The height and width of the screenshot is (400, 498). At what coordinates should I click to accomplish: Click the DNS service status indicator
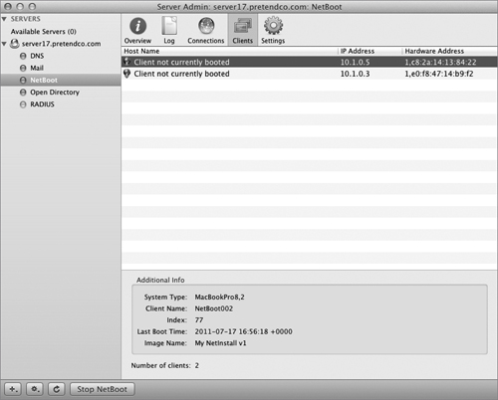click(x=23, y=56)
